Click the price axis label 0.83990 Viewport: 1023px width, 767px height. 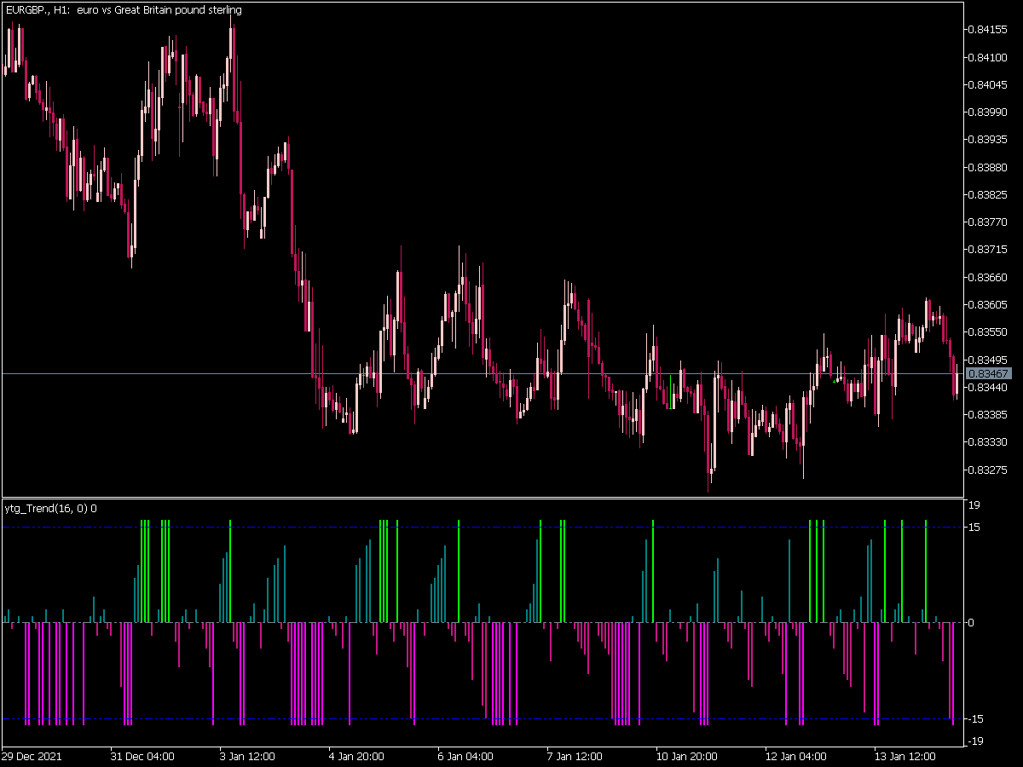click(x=988, y=112)
